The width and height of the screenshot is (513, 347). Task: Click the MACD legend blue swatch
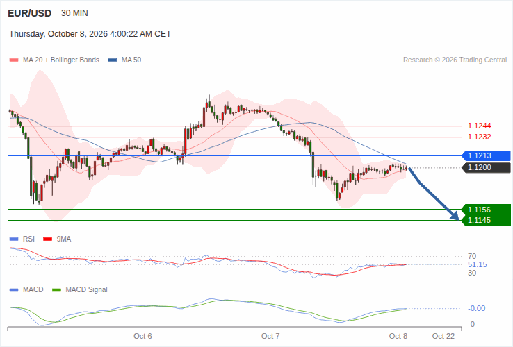click(14, 290)
